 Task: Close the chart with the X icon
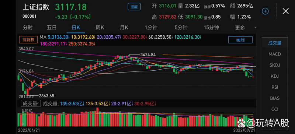[x=285, y=11]
